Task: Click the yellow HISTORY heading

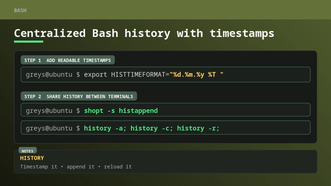Action: [x=32, y=158]
